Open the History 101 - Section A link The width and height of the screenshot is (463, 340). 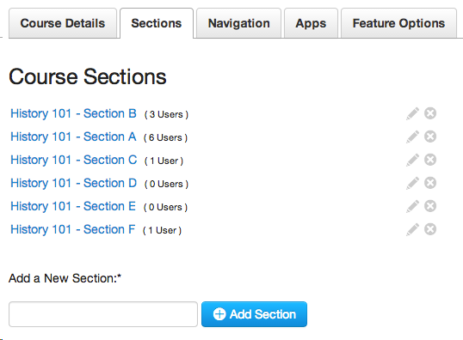point(73,137)
